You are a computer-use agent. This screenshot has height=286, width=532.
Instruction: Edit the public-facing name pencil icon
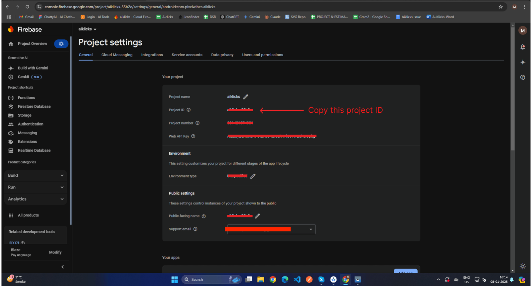(257, 216)
